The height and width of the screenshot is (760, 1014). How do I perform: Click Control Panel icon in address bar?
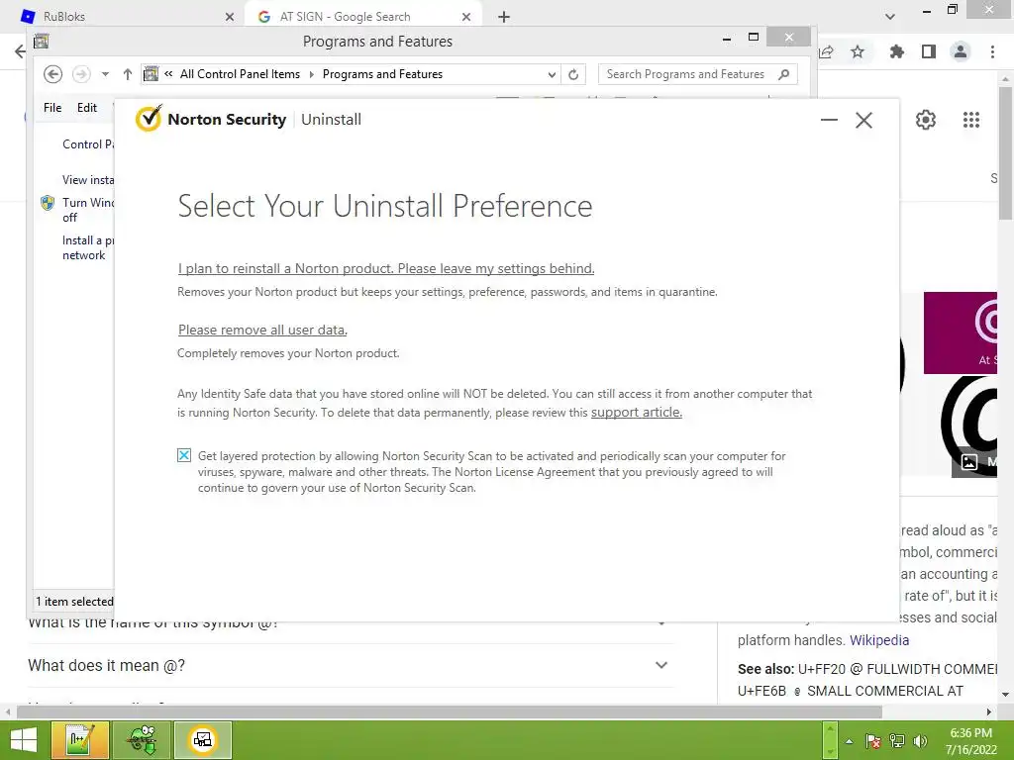151,74
